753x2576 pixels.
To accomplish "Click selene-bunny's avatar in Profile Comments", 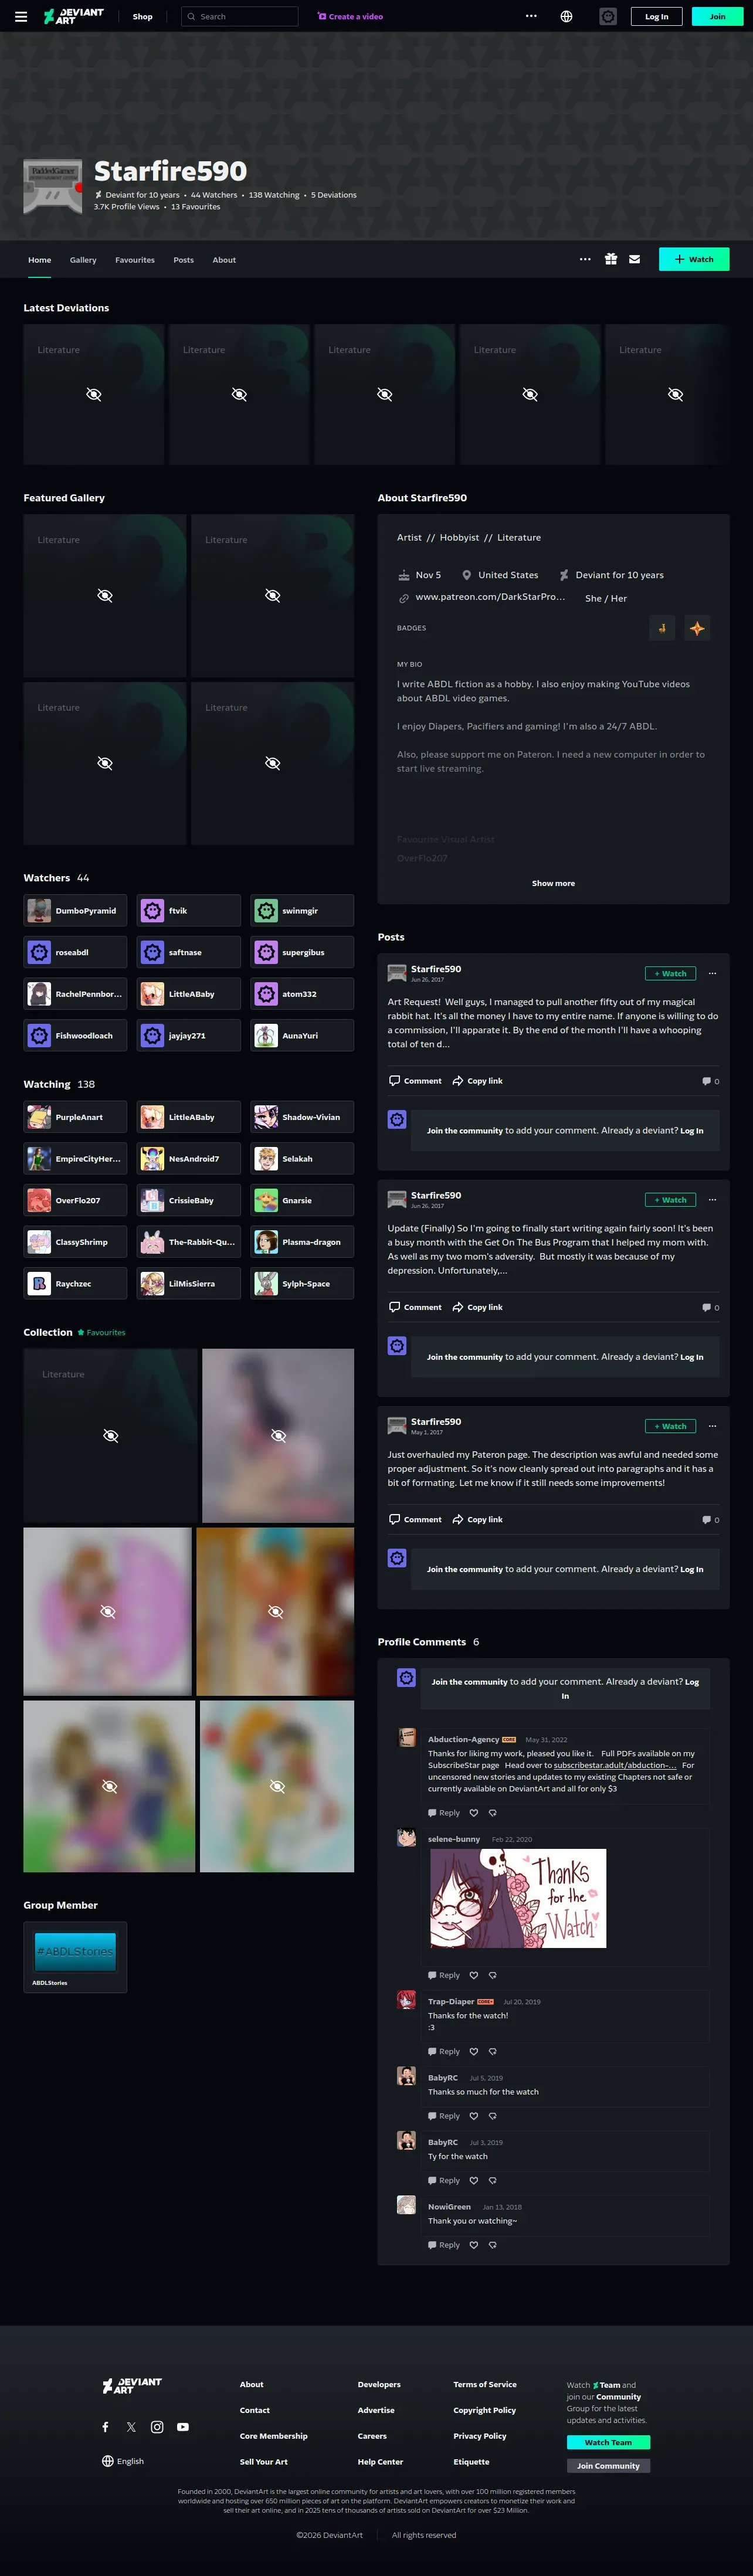I will tap(407, 1838).
